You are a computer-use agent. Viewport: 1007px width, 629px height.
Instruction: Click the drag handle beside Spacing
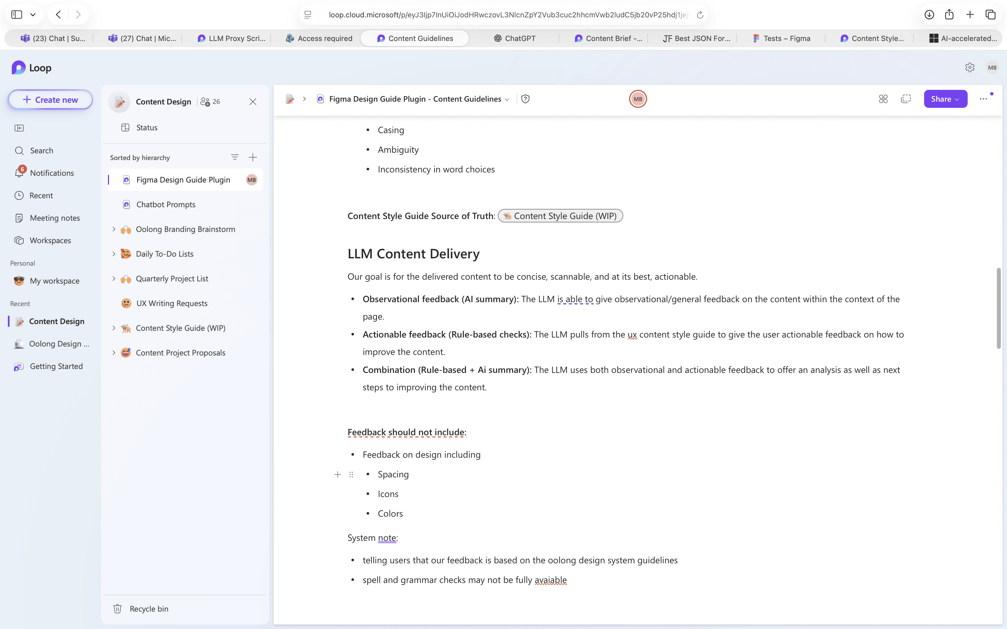pos(351,474)
